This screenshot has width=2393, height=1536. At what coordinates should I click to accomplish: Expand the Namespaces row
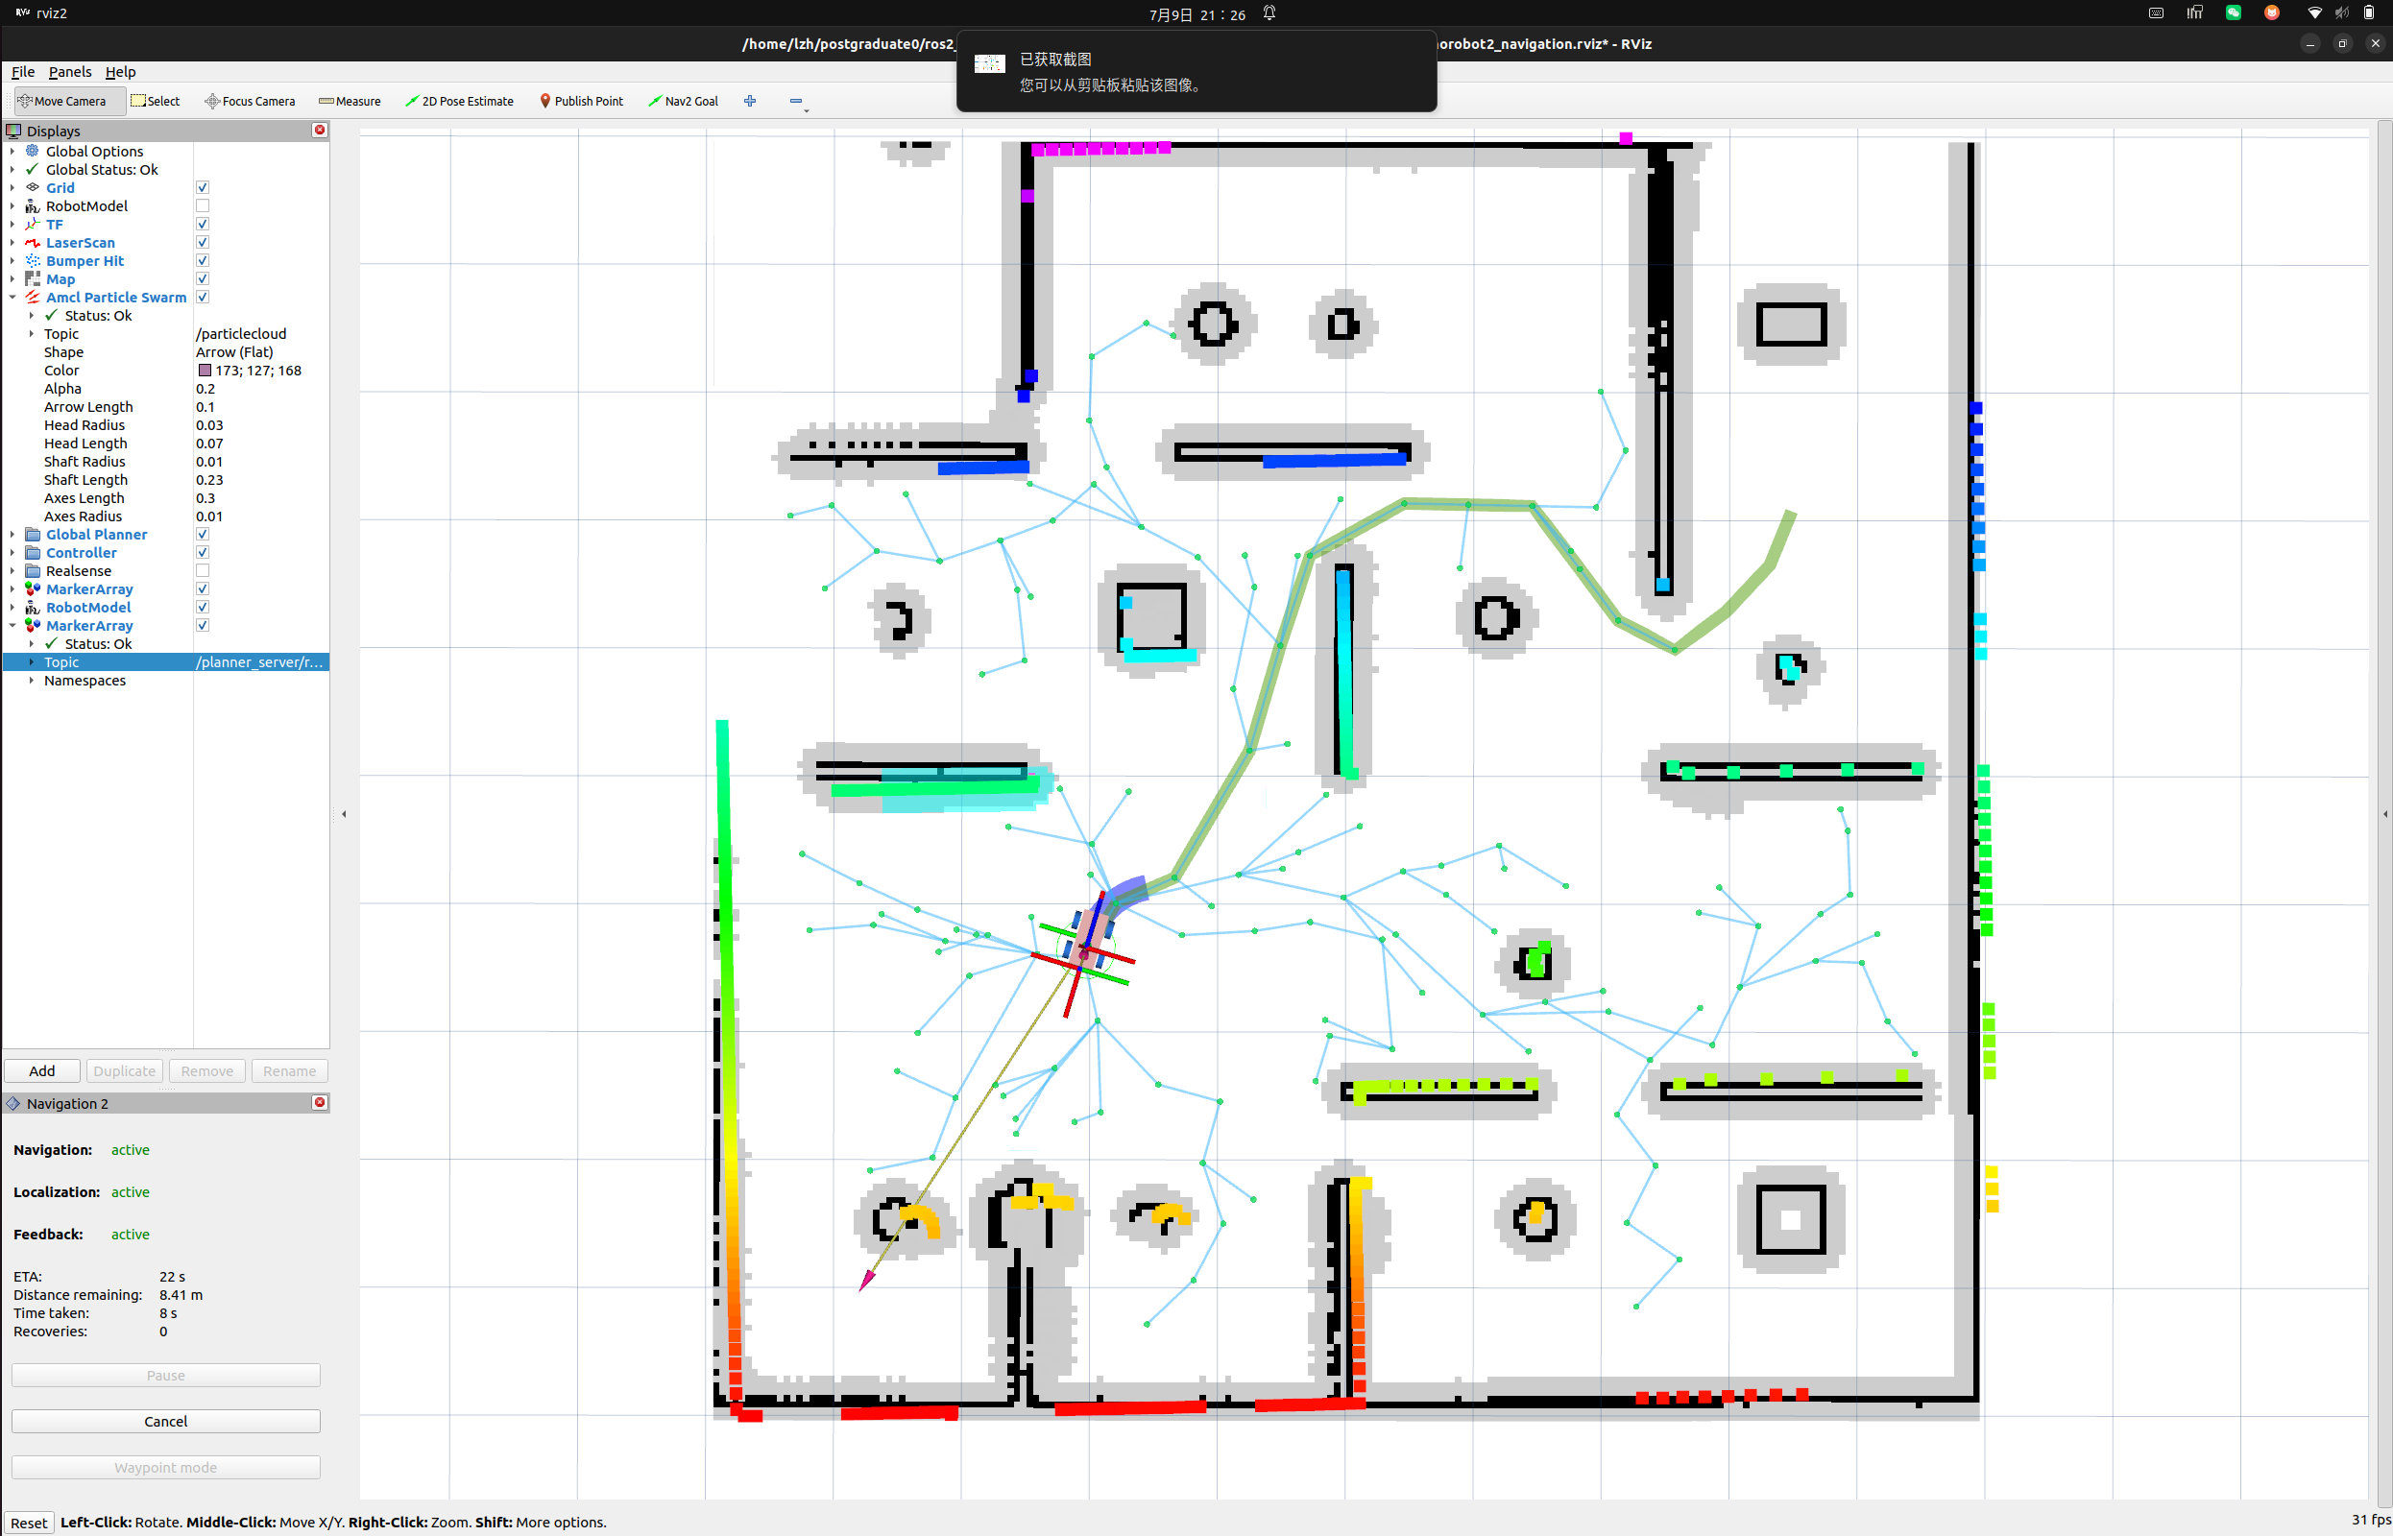31,681
